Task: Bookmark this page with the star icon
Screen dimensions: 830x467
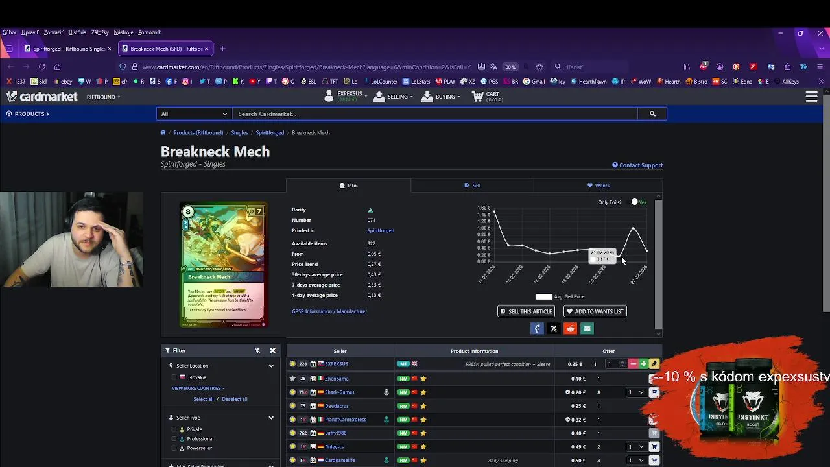Action: point(539,67)
